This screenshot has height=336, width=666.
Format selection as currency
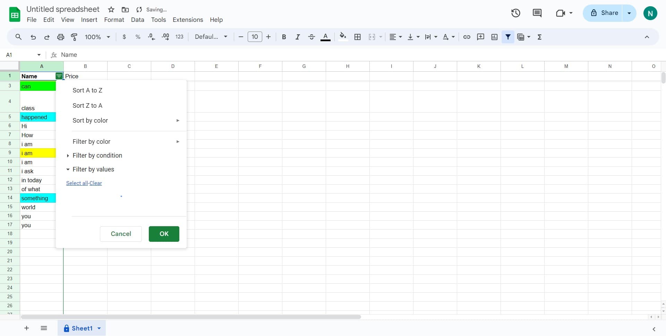coord(125,37)
